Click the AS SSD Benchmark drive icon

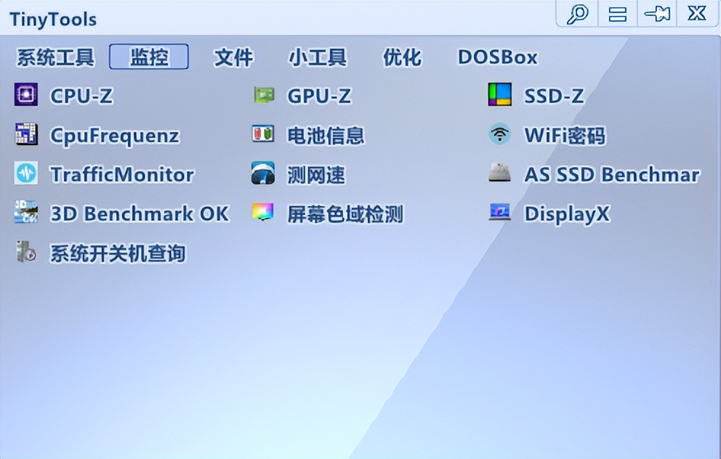click(x=500, y=173)
